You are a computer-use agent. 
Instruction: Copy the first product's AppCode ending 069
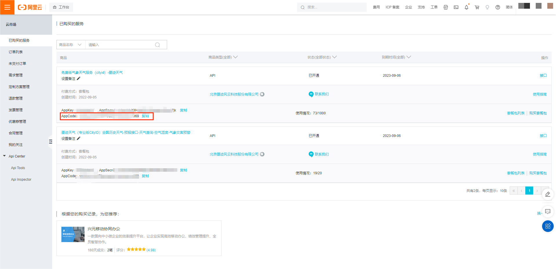(145, 116)
